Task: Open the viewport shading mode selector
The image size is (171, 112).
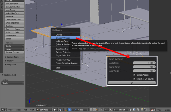Action: coord(55,110)
